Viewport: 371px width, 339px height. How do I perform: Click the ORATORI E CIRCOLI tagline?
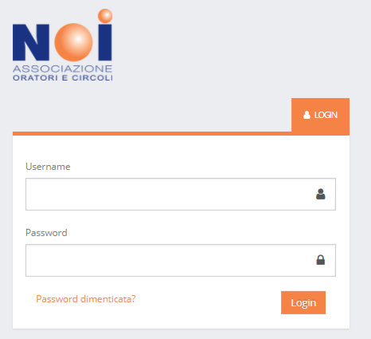tap(63, 78)
